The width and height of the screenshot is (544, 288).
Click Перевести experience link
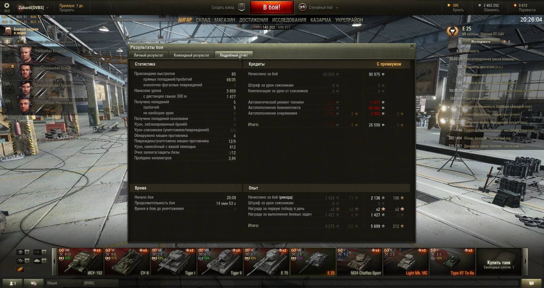[x=527, y=10]
